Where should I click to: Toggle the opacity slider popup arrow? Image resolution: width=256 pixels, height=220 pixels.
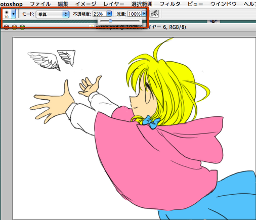pos(109,14)
